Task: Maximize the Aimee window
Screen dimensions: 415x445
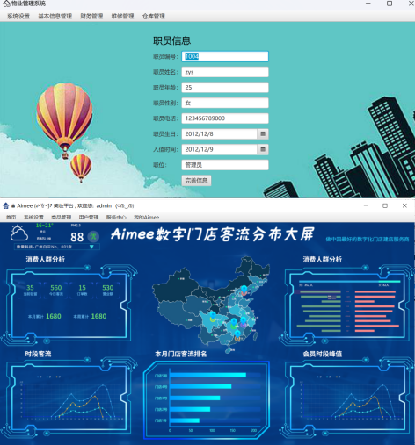Action: (x=385, y=205)
